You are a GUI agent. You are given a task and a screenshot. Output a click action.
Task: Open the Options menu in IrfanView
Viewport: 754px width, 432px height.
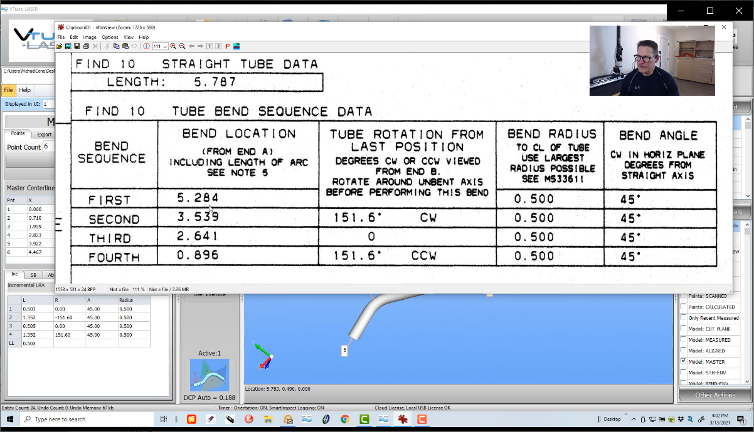point(110,38)
